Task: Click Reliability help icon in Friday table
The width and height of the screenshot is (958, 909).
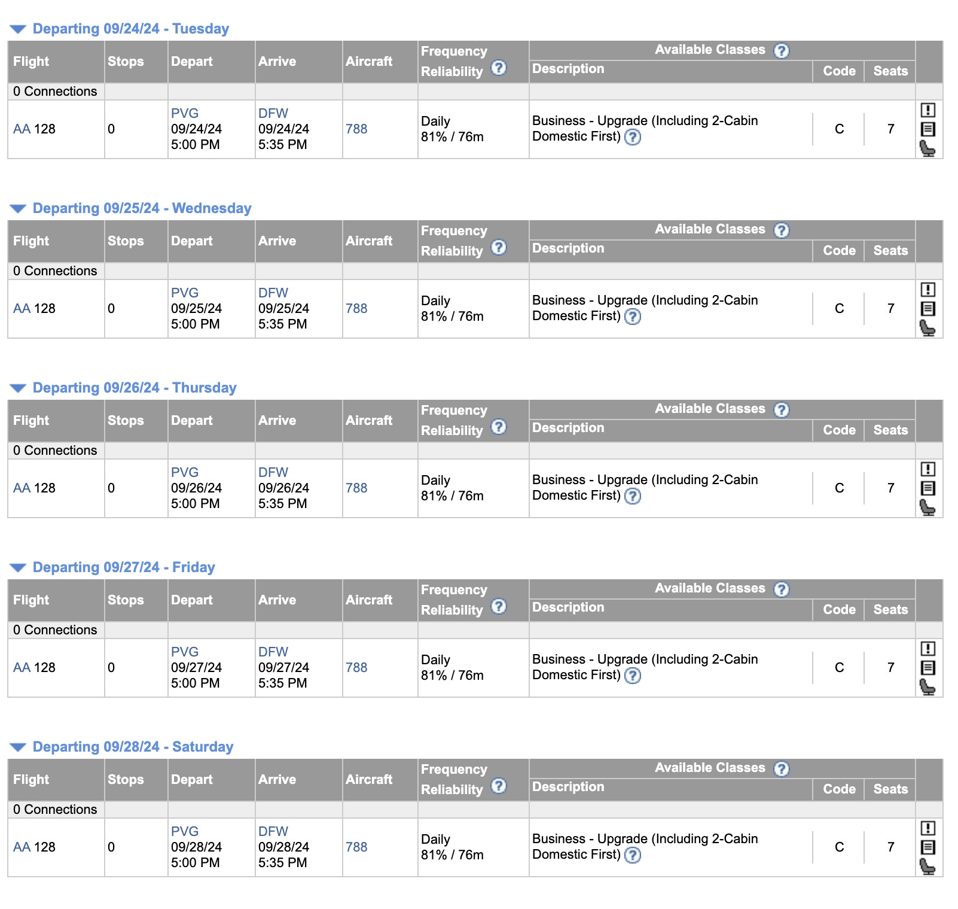Action: [x=499, y=607]
